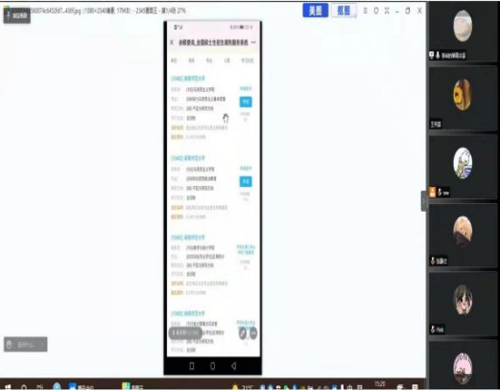Viewport: 500px width, 391px height.
Task: Open the last filter tab in the phone page
Action: (248, 60)
